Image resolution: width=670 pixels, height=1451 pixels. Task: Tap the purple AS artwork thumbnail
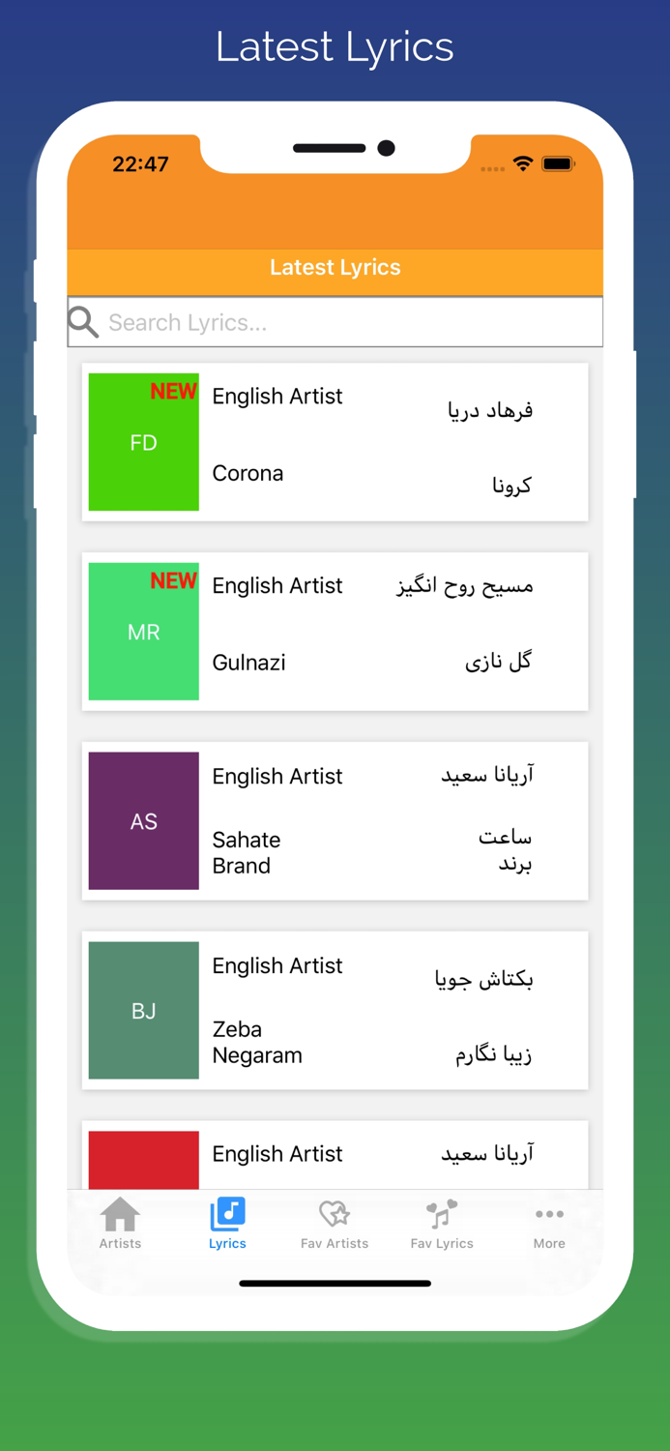coord(143,821)
